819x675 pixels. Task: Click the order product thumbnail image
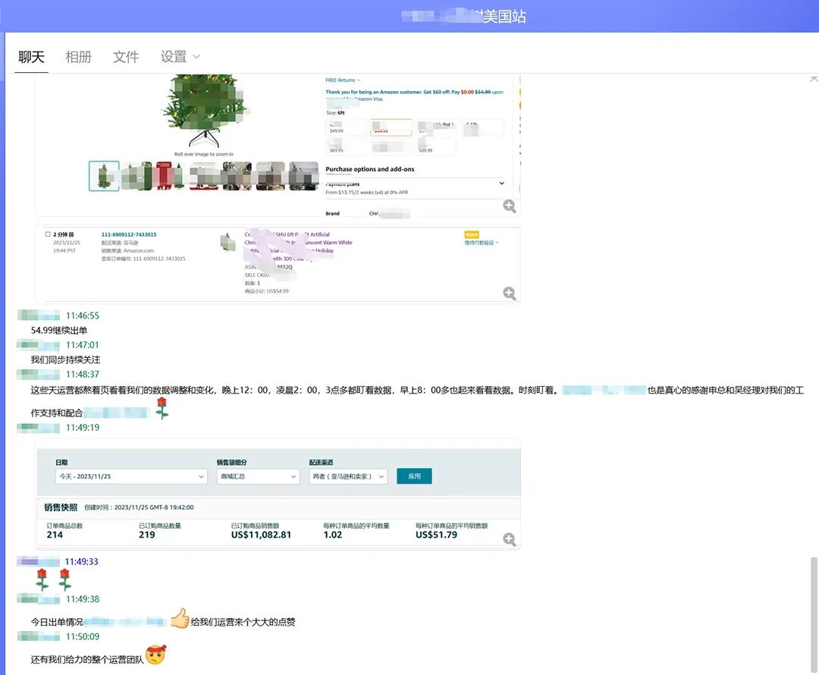pos(227,243)
